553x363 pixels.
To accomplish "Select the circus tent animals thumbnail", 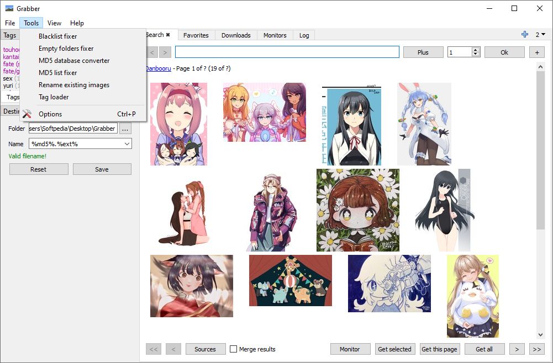I will (x=291, y=281).
